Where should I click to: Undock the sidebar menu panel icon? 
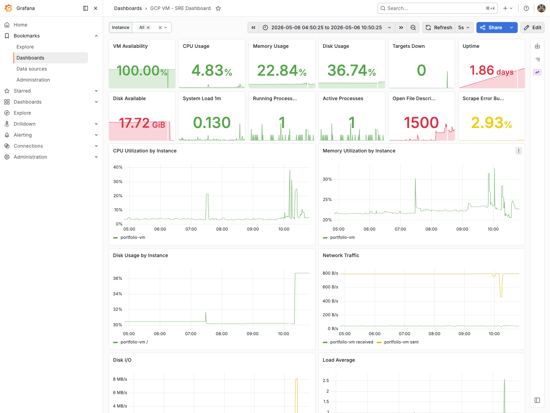(86, 8)
